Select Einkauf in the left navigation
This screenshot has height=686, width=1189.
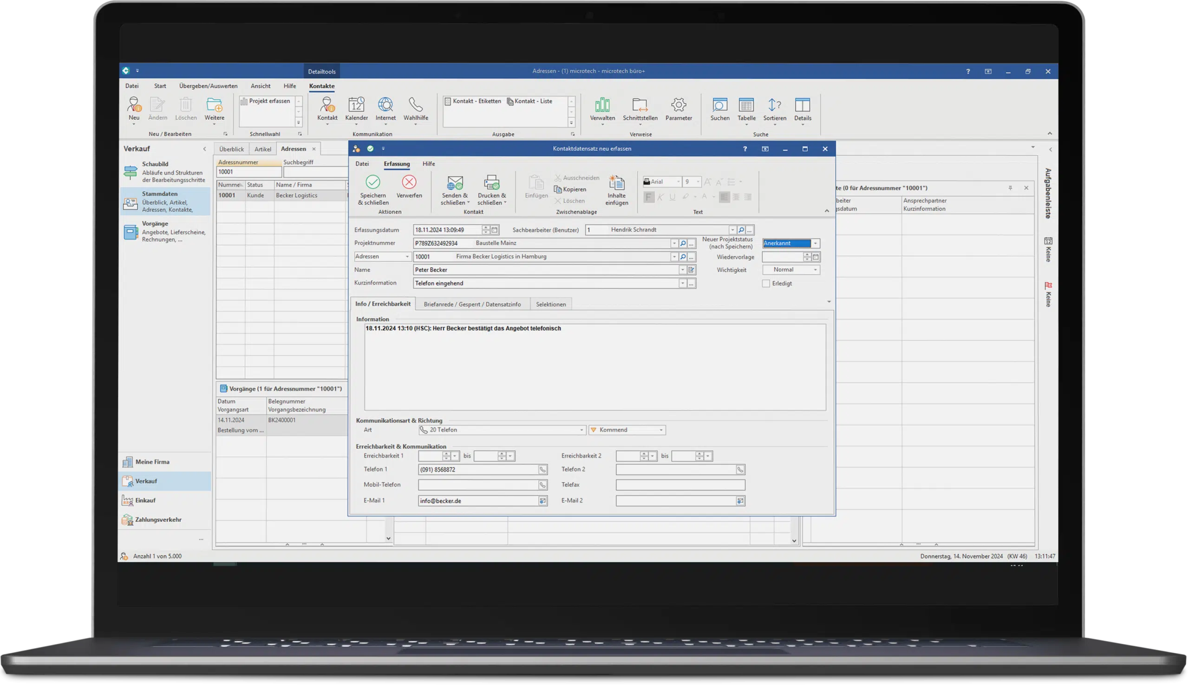click(x=145, y=500)
